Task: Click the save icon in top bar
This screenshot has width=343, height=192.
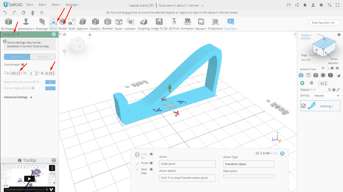Action: (x=289, y=5)
